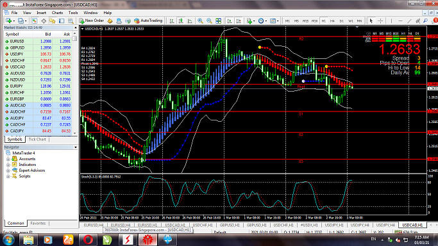Image resolution: width=438 pixels, height=246 pixels.
Task: Select the horizontal line tool
Action: tap(400, 21)
